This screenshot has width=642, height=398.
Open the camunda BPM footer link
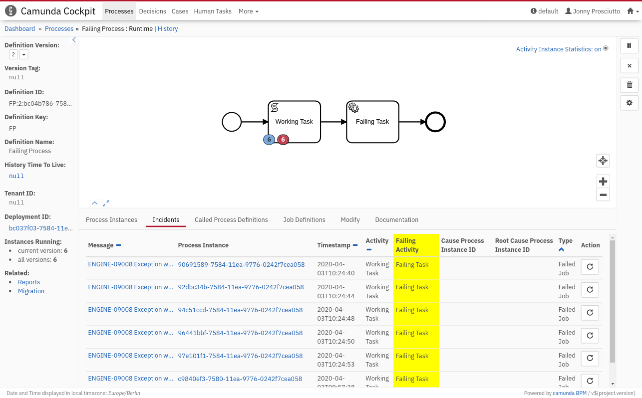click(x=570, y=393)
